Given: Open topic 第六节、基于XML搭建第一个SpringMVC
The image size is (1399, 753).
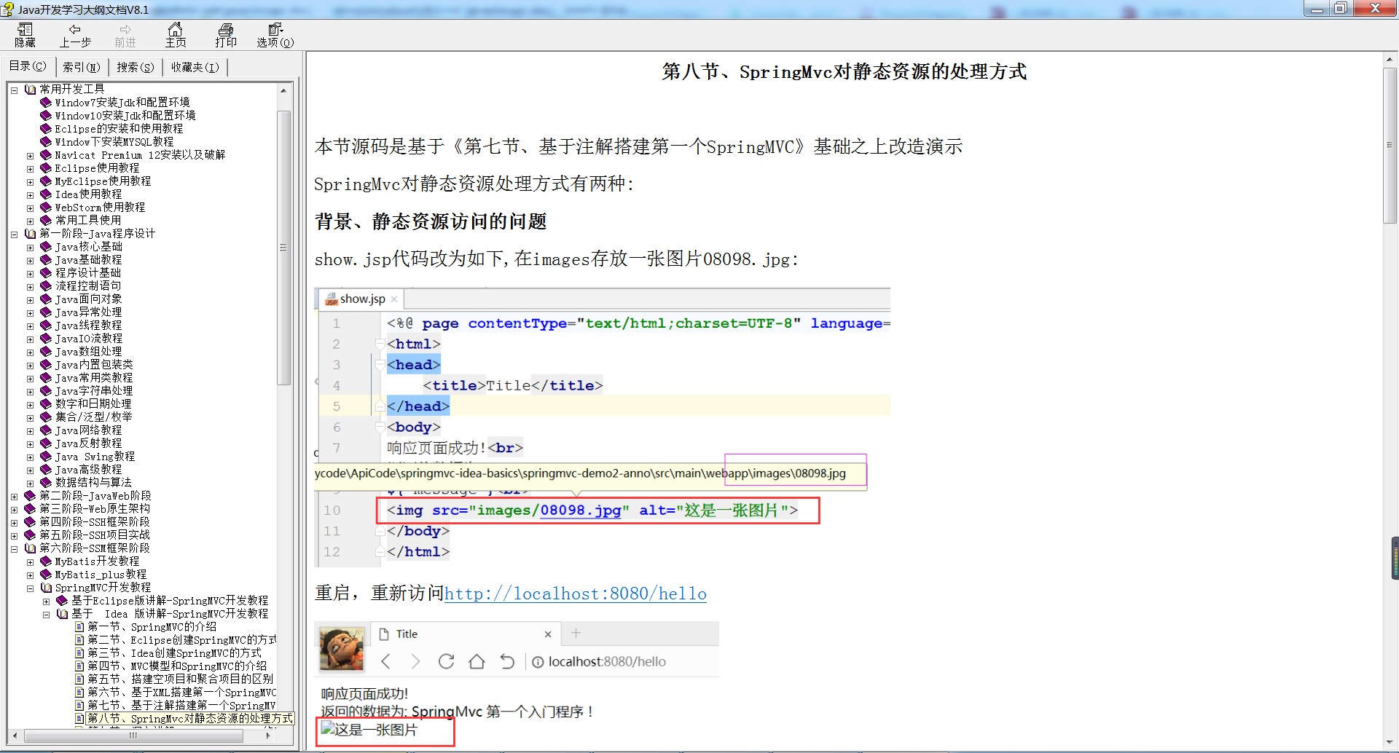Looking at the screenshot, I should click(x=182, y=693).
